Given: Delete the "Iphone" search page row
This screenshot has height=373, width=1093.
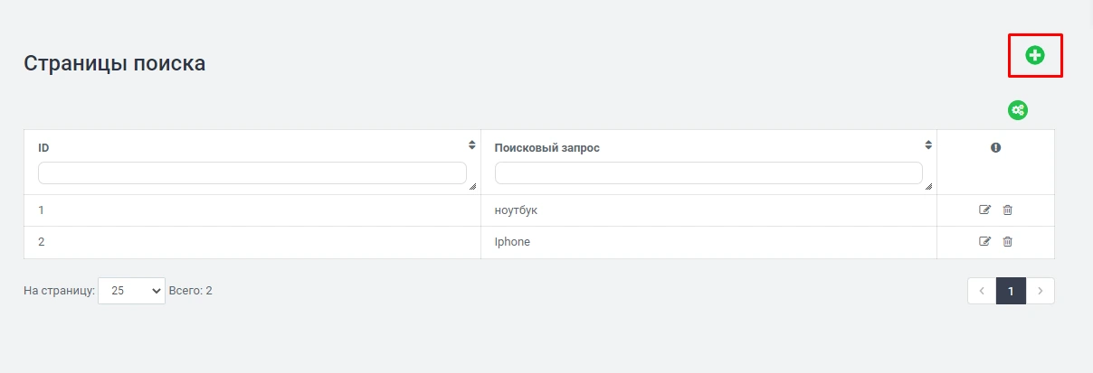Looking at the screenshot, I should coord(1007,241).
